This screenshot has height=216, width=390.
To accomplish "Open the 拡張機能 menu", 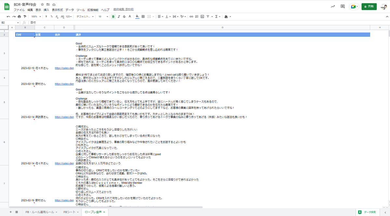I will point(93,10).
